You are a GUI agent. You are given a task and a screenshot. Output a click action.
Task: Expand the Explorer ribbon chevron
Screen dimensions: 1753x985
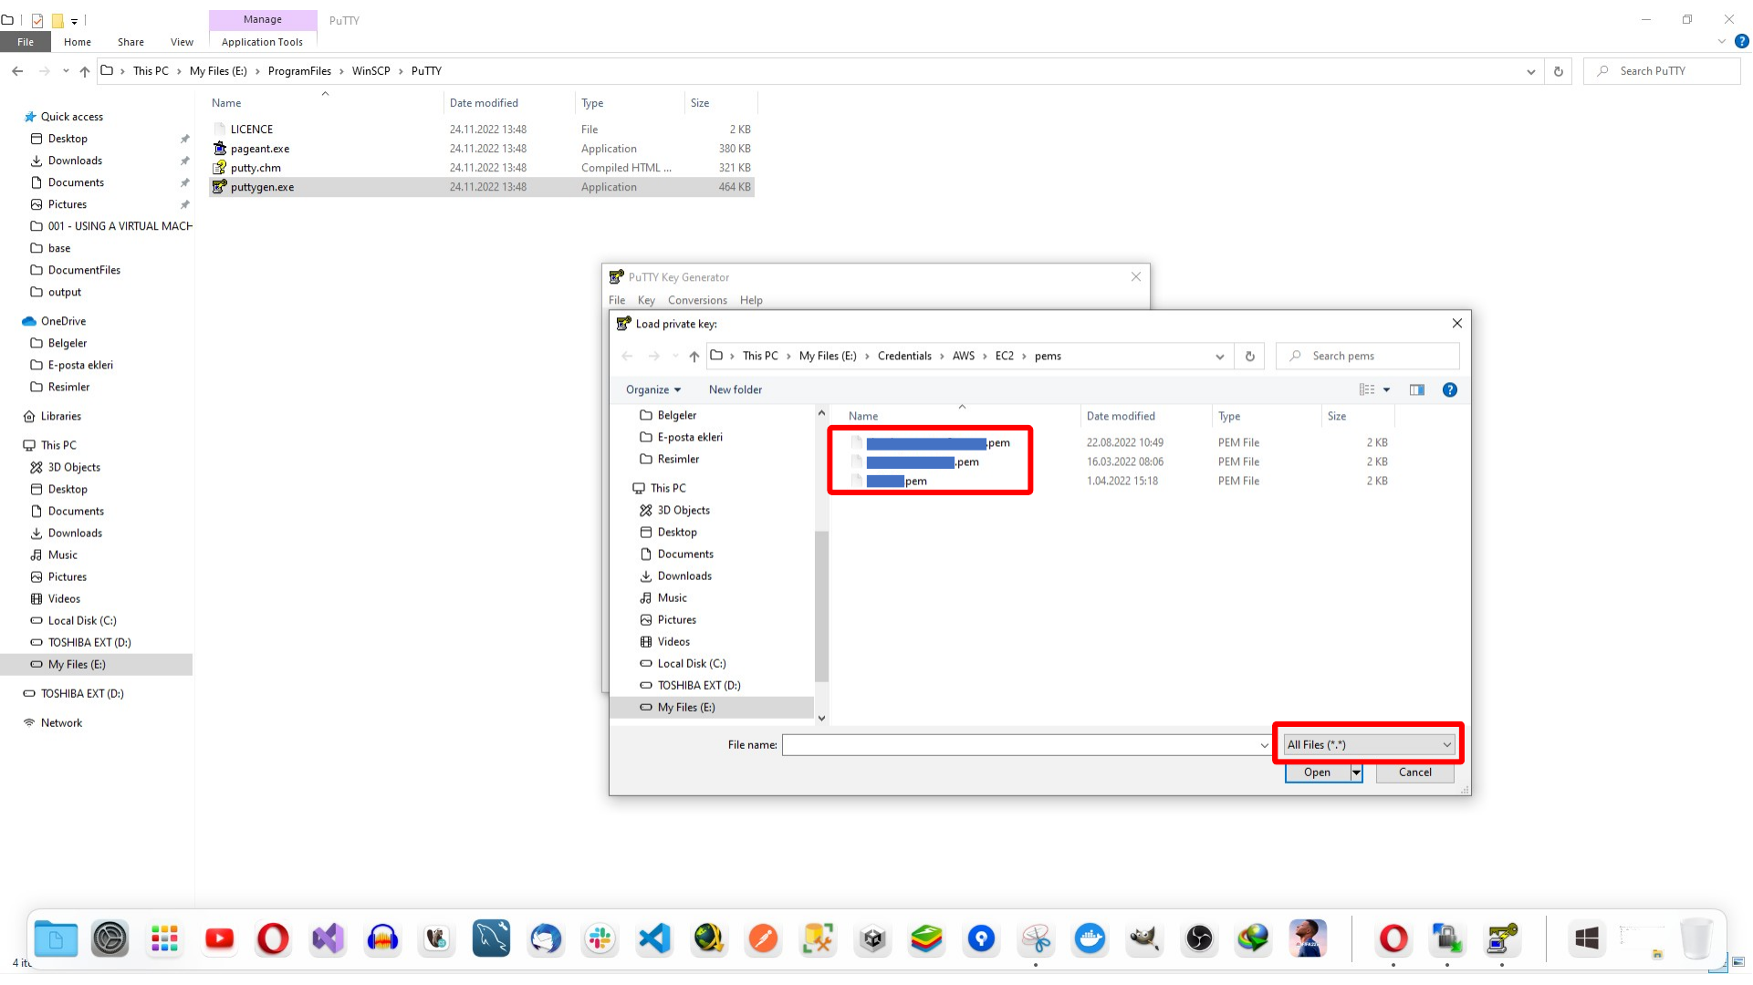coord(1722,42)
